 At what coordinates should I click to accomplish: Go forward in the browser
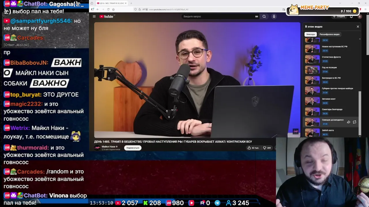point(103,9)
